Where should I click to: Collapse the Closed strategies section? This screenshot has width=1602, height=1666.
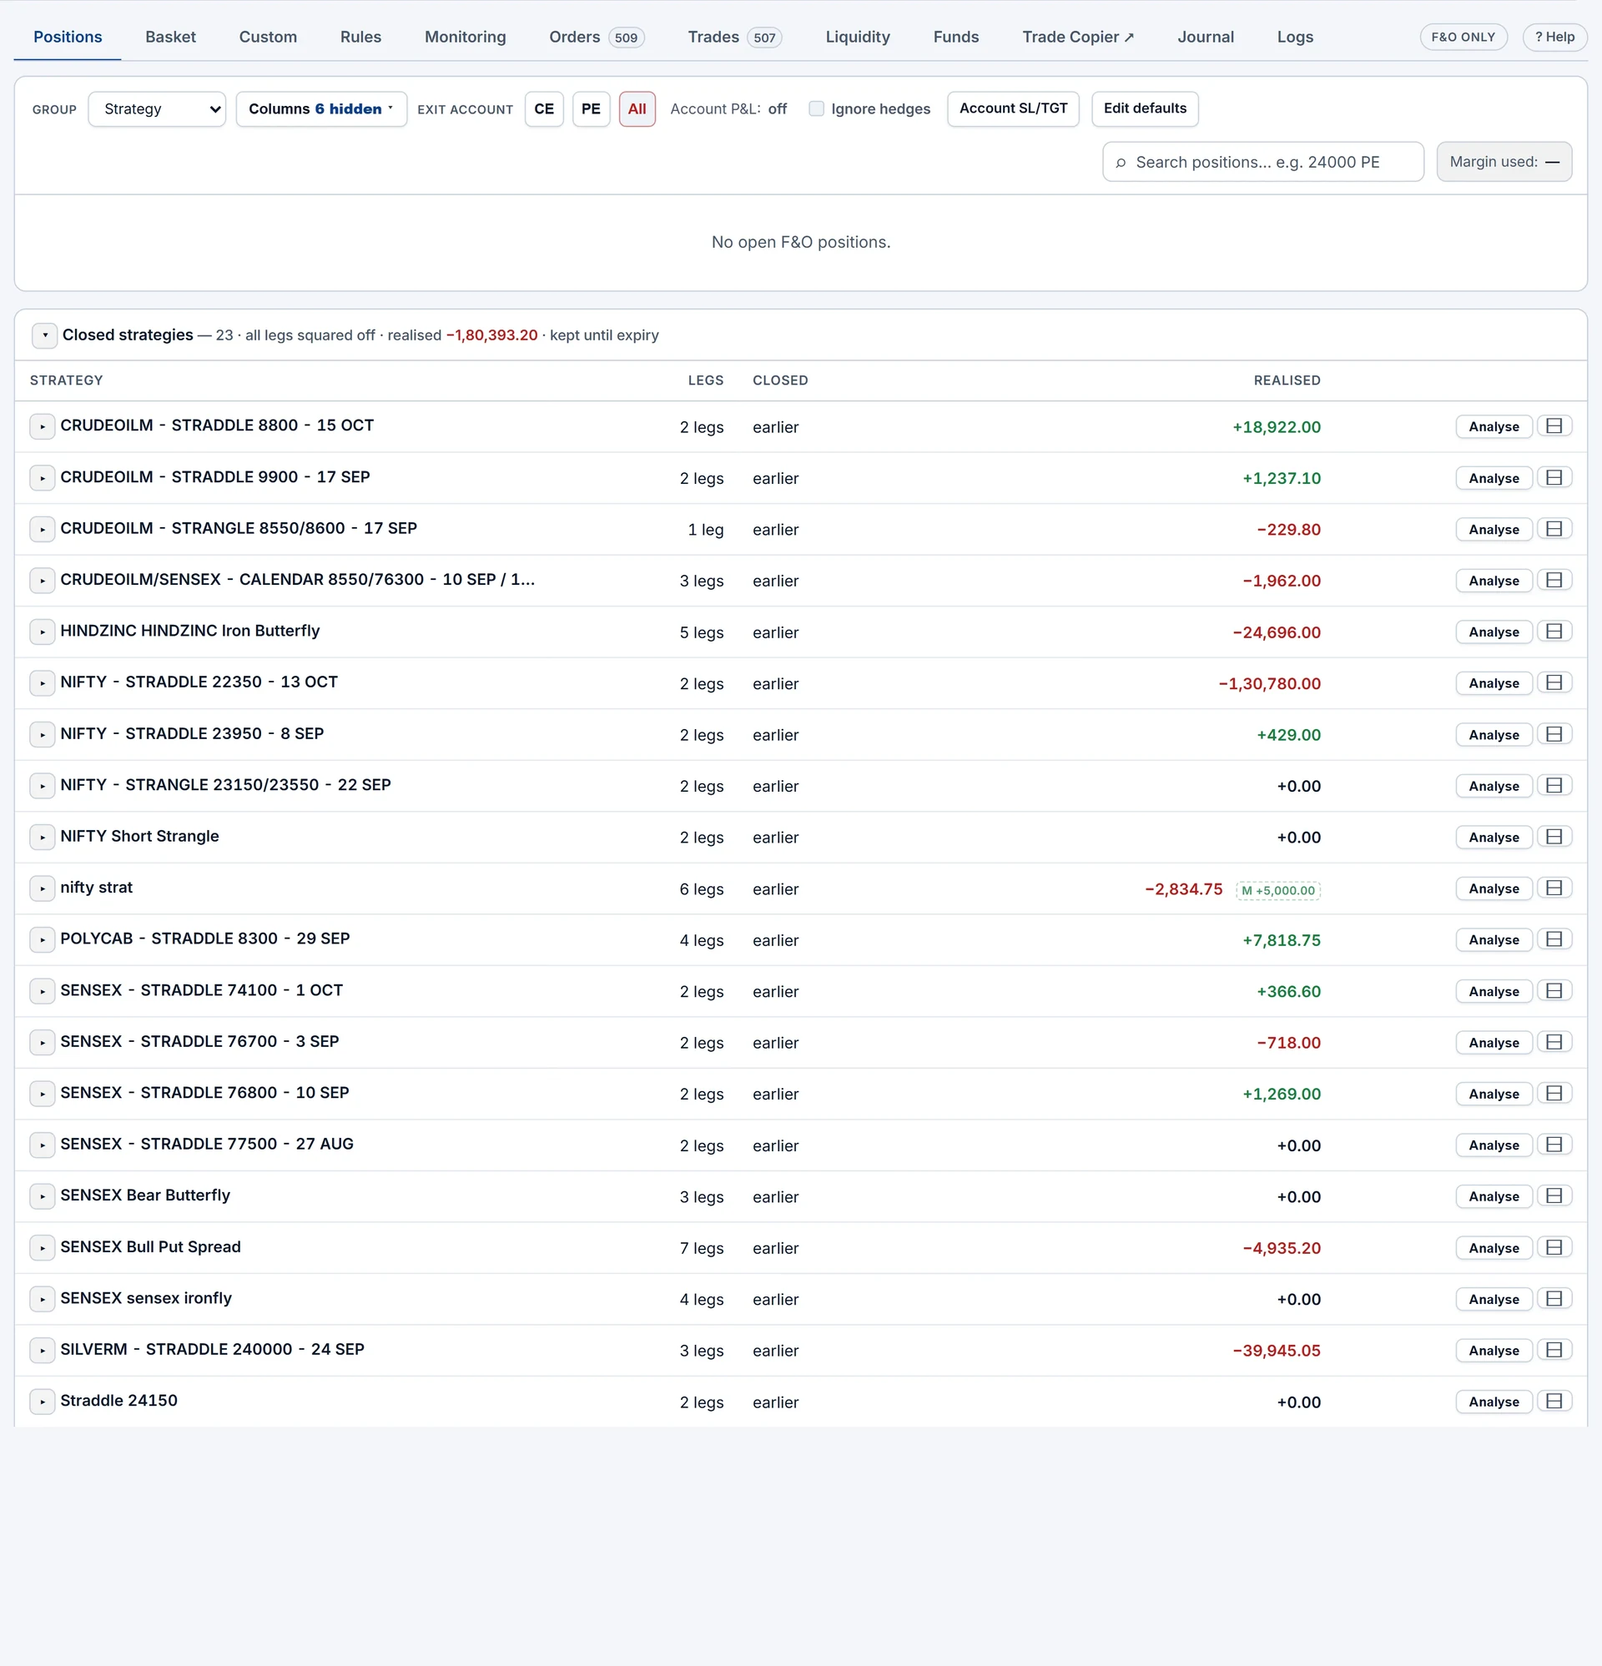pyautogui.click(x=44, y=335)
